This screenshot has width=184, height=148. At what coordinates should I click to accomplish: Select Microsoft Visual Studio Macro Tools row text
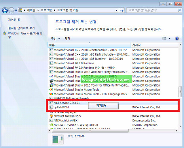(76, 90)
